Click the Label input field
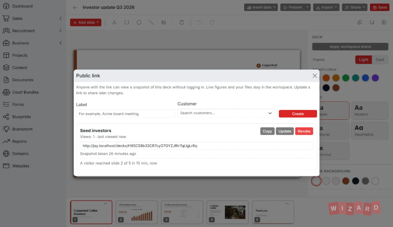 click(x=126, y=114)
